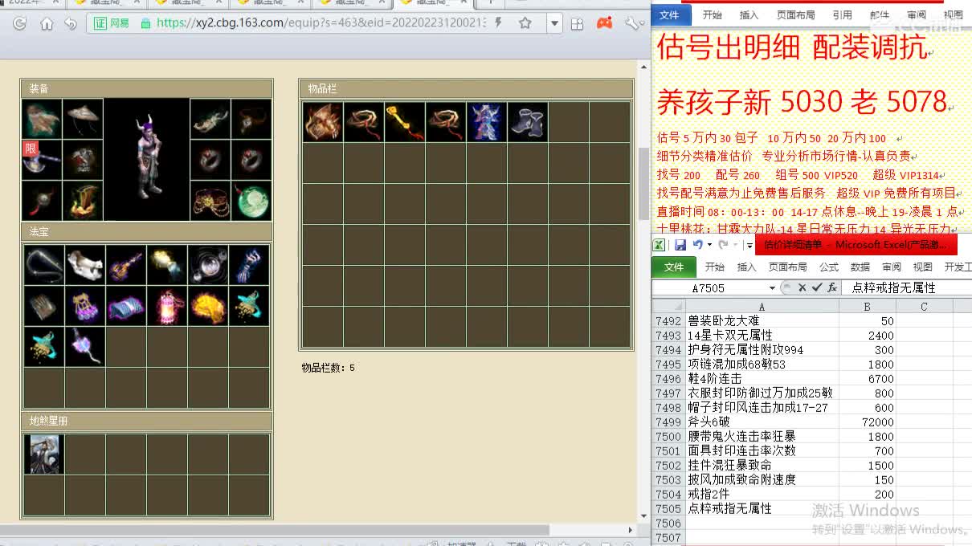The image size is (972, 546).
Task: Select the blue robe inventory item
Action: [487, 122]
